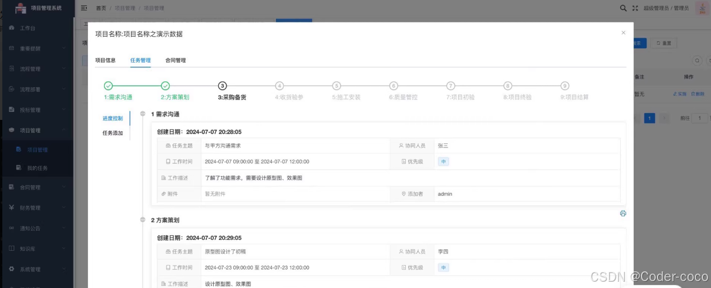Switch to 任务管理 tab

(x=140, y=60)
